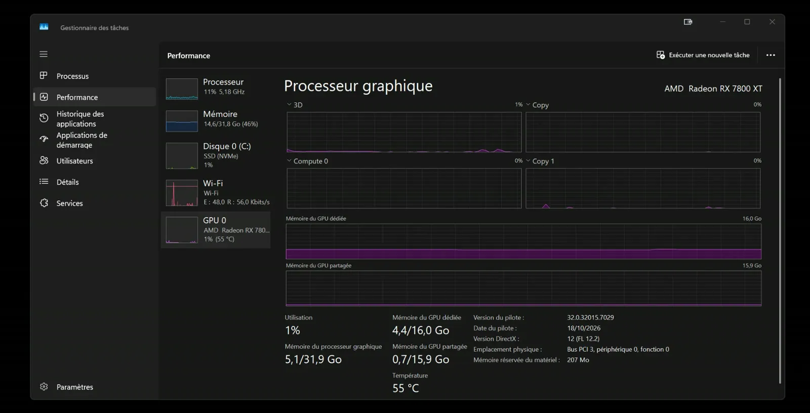This screenshot has width=810, height=413.
Task: Open the Détails page
Action: pos(95,182)
